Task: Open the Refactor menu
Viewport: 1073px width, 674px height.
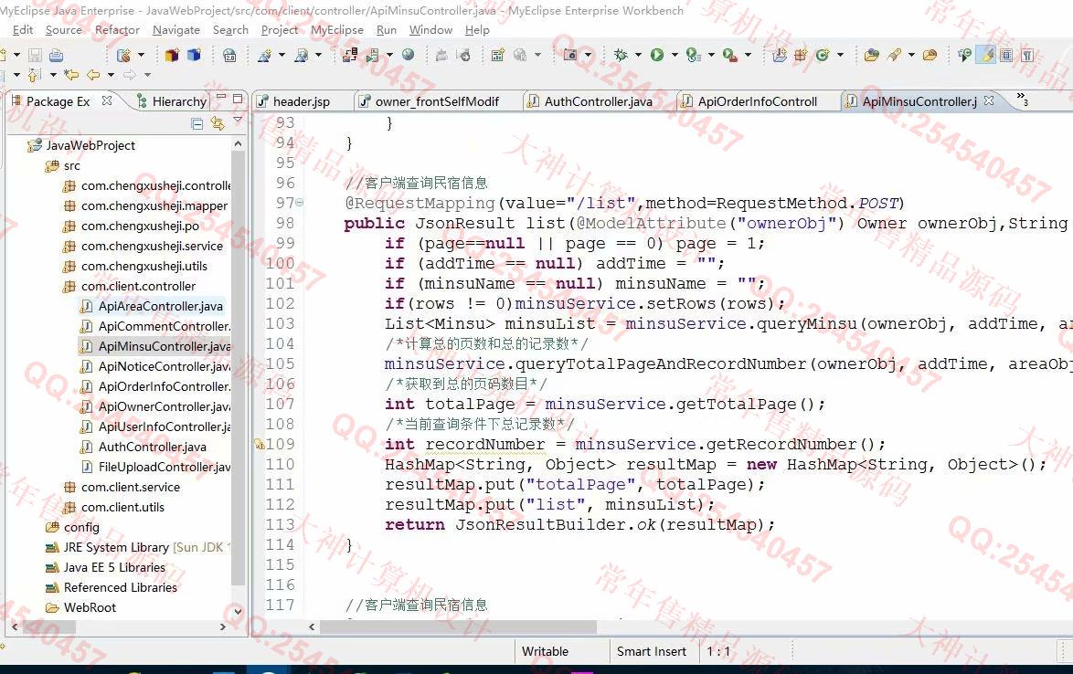Action: click(x=117, y=30)
